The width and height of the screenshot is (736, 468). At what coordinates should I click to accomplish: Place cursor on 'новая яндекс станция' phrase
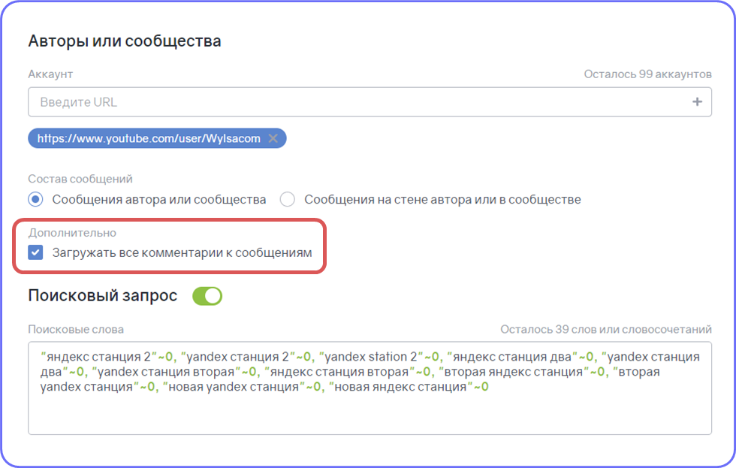400,387
